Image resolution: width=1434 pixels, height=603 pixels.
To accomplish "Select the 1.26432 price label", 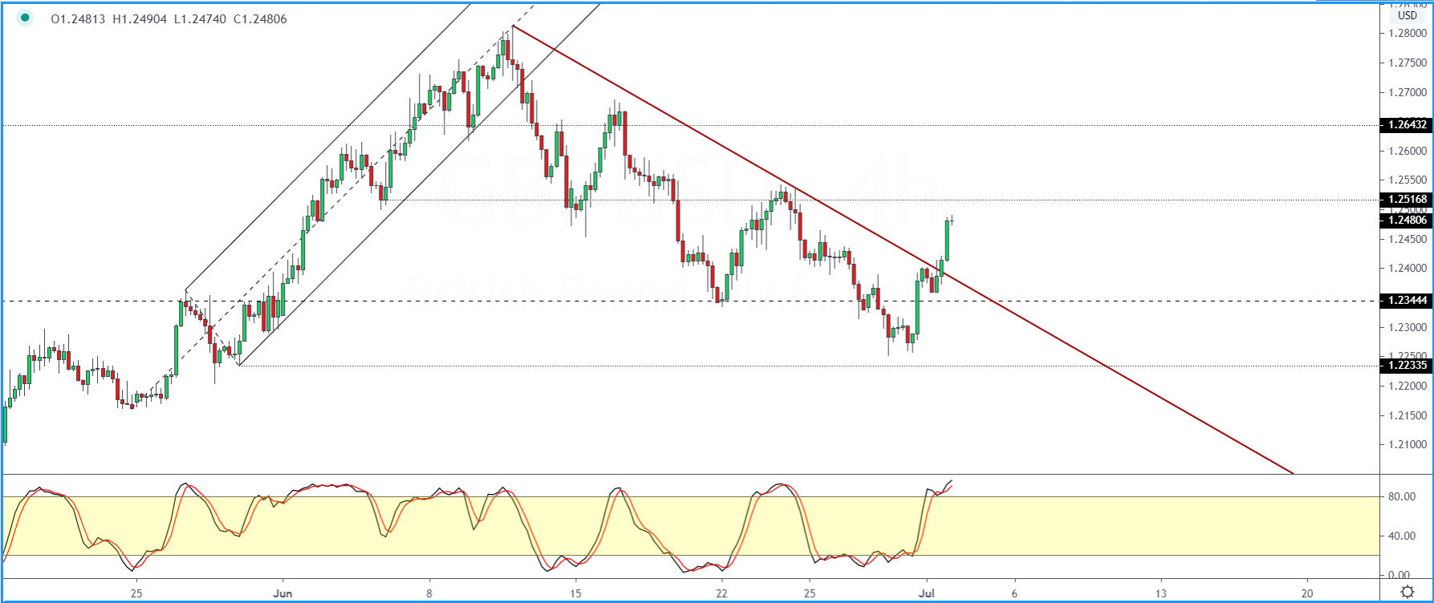I will [x=1406, y=125].
